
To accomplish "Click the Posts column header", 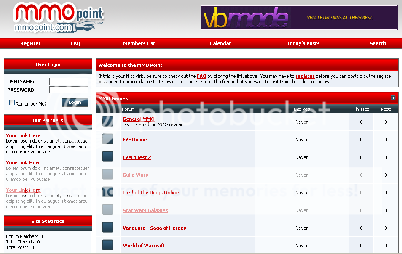I will coord(386,109).
